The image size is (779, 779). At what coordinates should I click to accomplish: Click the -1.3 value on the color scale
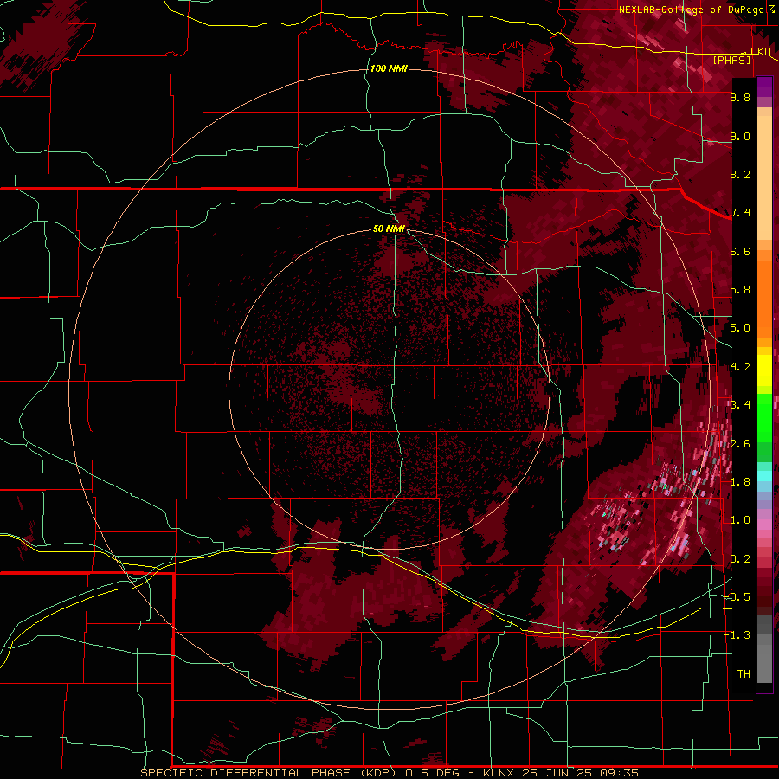pyautogui.click(x=737, y=635)
